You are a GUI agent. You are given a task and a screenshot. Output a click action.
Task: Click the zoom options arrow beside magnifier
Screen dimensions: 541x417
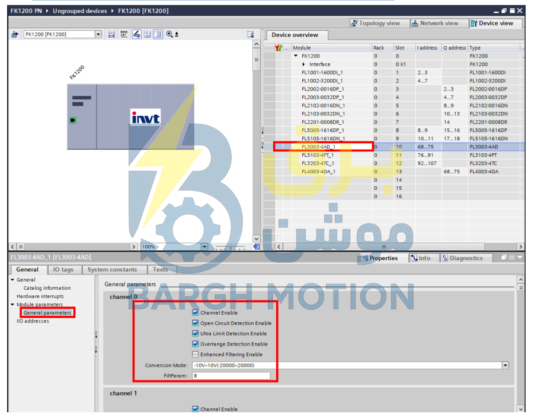177,34
